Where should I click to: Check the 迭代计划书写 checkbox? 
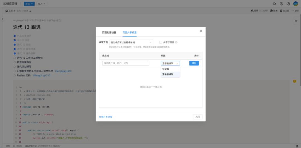pyautogui.click(x=14, y=66)
